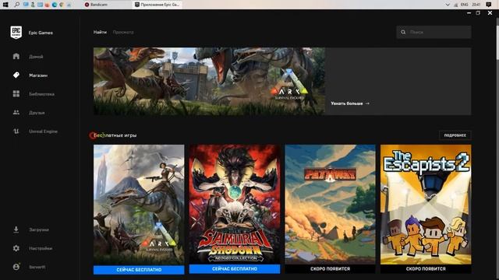Go to Библиотека in the sidebar
The image size is (499, 280).
pos(41,94)
